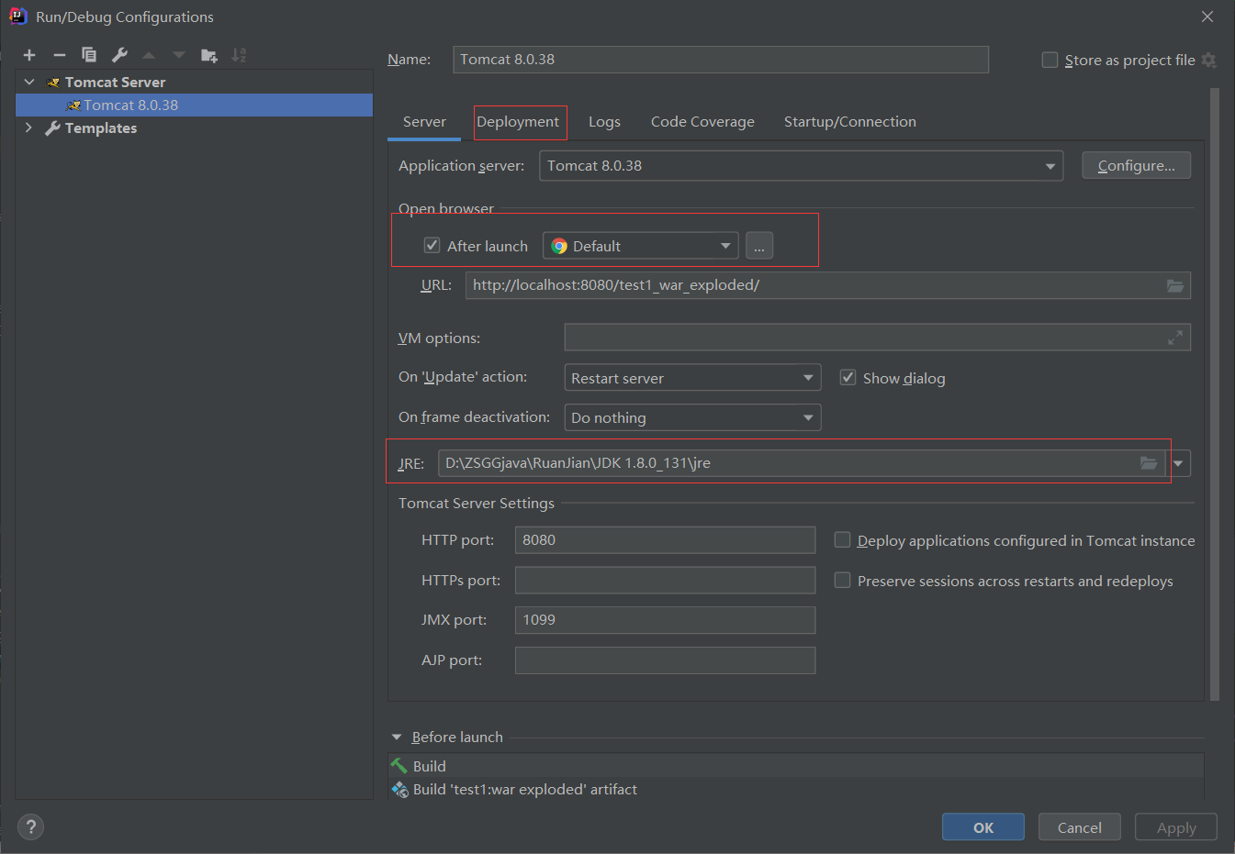
Task: Click into the HTTP port field
Action: 664,540
